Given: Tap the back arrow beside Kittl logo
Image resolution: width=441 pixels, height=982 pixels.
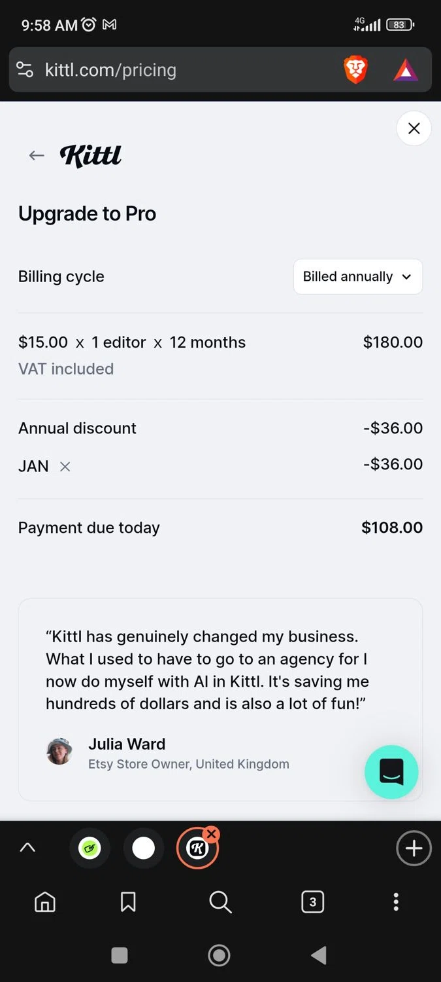Looking at the screenshot, I should coord(37,155).
